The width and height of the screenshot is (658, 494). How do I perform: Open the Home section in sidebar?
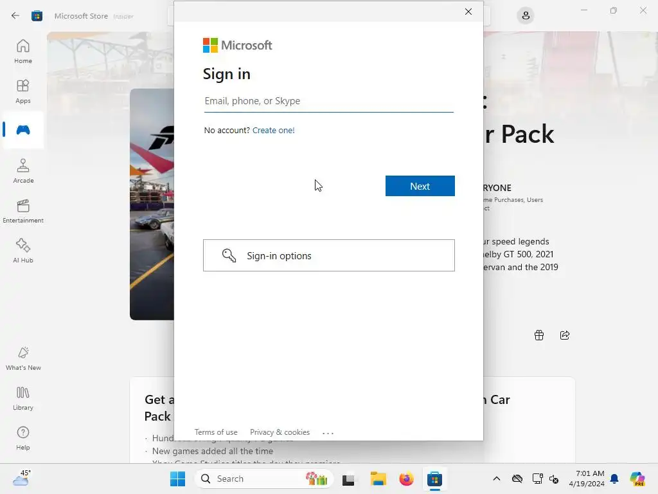coord(23,51)
